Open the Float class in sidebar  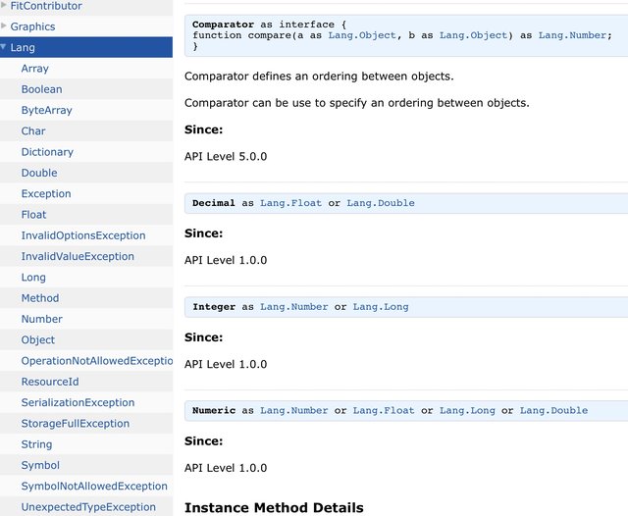click(x=33, y=215)
